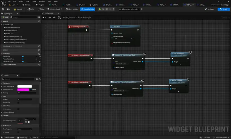Click the frame-skip play control
The height and width of the screenshot is (139, 231).
[103, 9]
